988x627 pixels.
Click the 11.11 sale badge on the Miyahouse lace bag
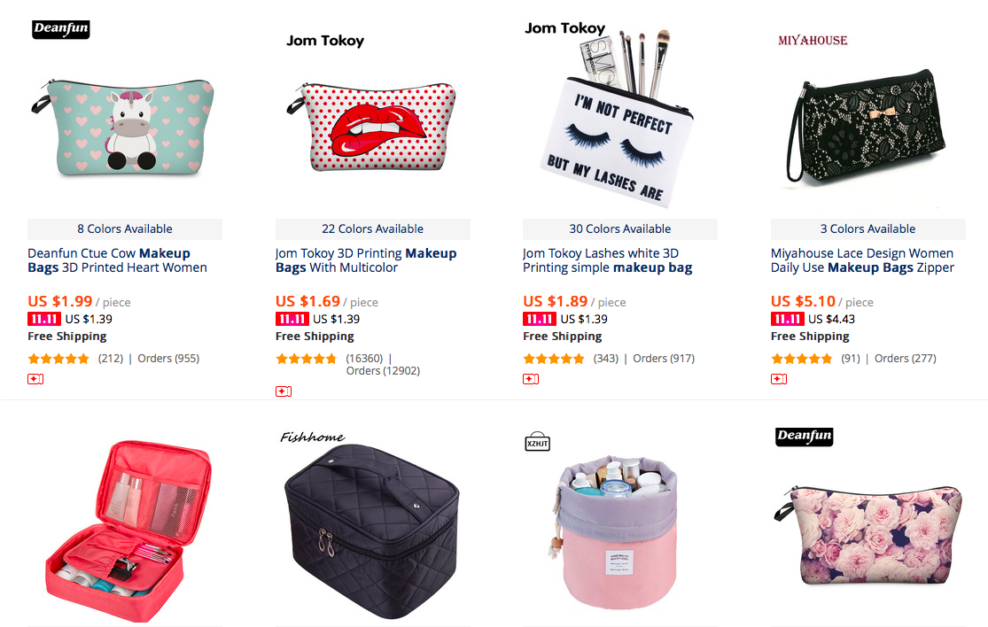(787, 319)
